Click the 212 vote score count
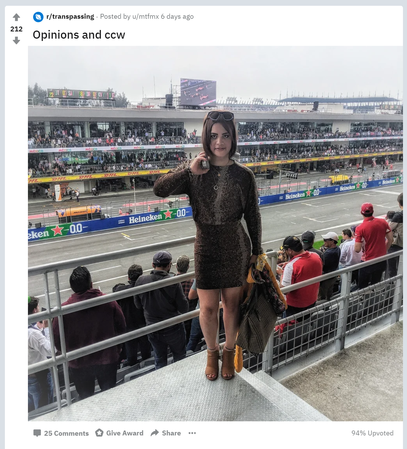Image resolution: width=407 pixels, height=449 pixels. click(16, 29)
